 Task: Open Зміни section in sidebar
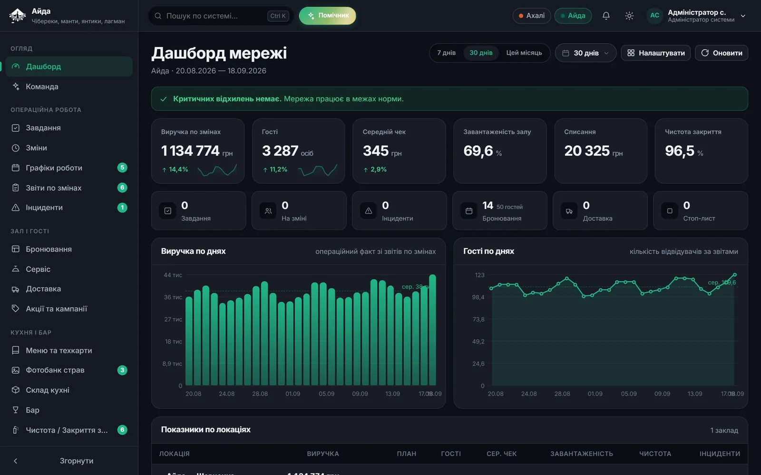pyautogui.click(x=69, y=148)
